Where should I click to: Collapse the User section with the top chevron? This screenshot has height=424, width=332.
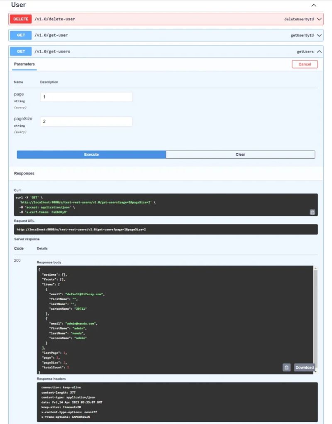pos(314,5)
